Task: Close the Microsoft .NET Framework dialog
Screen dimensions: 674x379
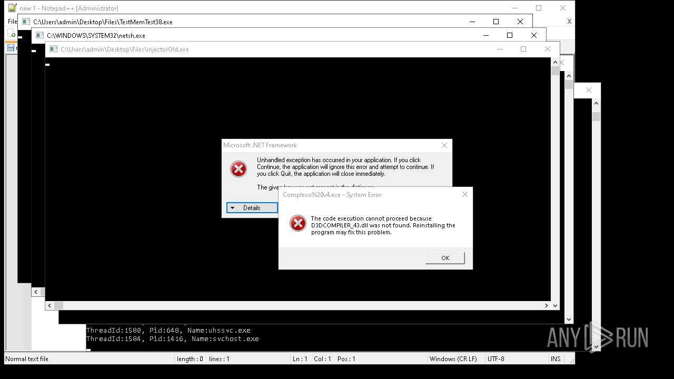Action: [x=444, y=145]
